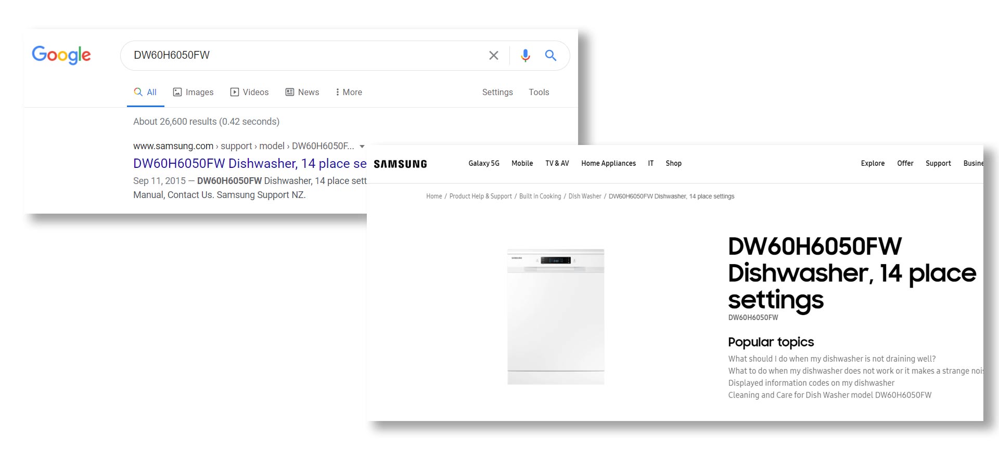
Task: Open the search Tools menu
Action: pyautogui.click(x=539, y=92)
